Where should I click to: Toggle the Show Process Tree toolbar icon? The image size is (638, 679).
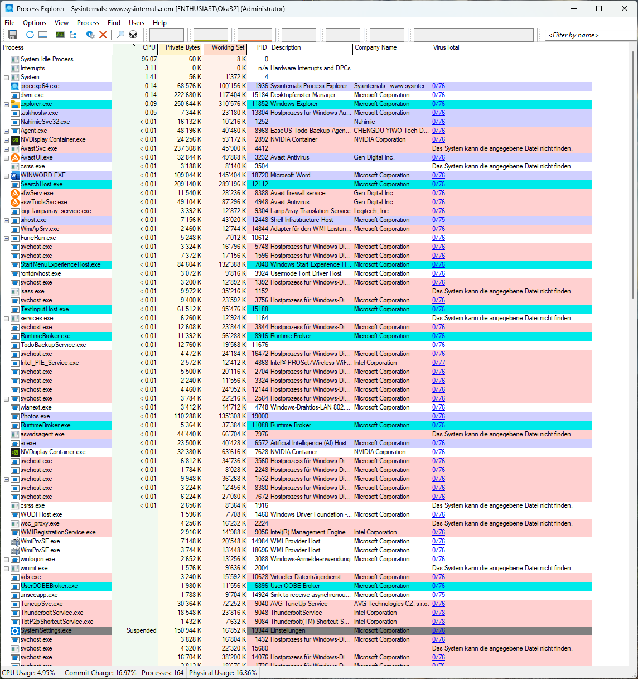click(73, 35)
